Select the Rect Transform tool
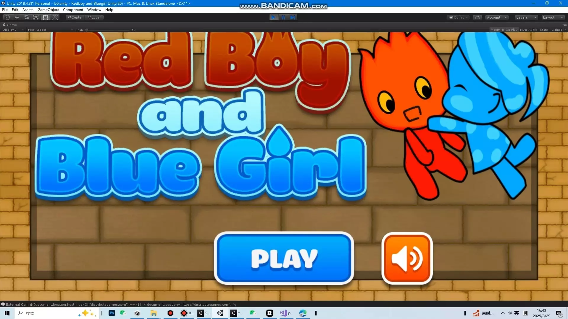The height and width of the screenshot is (319, 568). 45,17
